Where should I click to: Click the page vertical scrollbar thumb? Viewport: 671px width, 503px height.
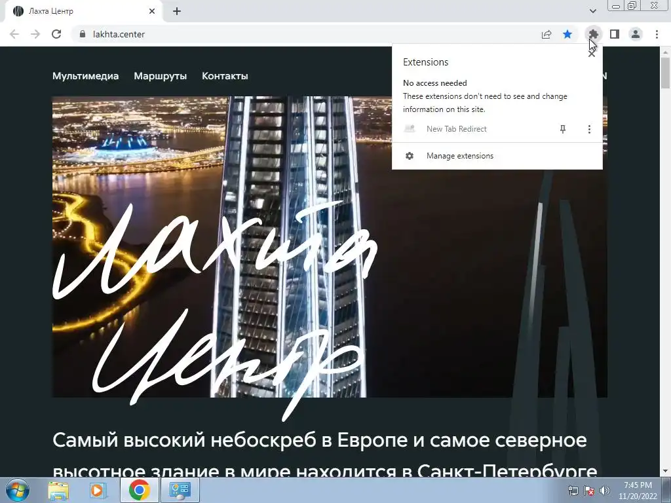[666, 73]
